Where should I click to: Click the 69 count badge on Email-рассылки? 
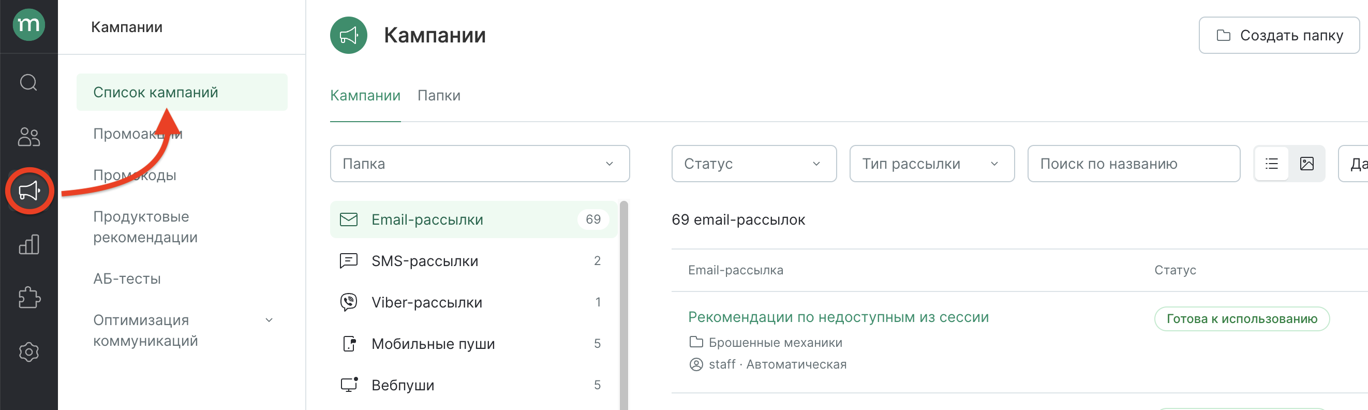pos(592,219)
